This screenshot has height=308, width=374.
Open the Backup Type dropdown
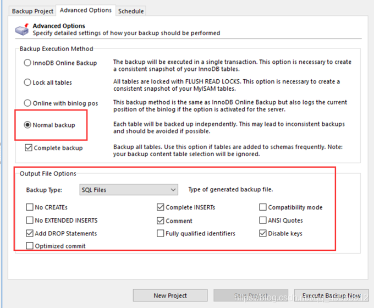coord(129,190)
